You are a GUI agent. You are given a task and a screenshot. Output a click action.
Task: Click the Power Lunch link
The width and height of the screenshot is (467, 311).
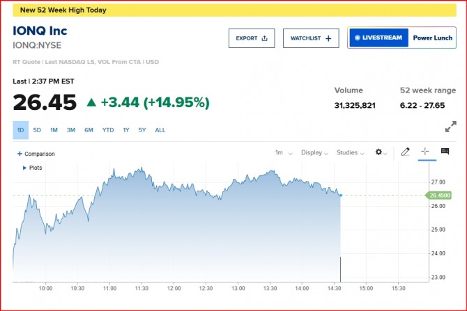tap(433, 38)
